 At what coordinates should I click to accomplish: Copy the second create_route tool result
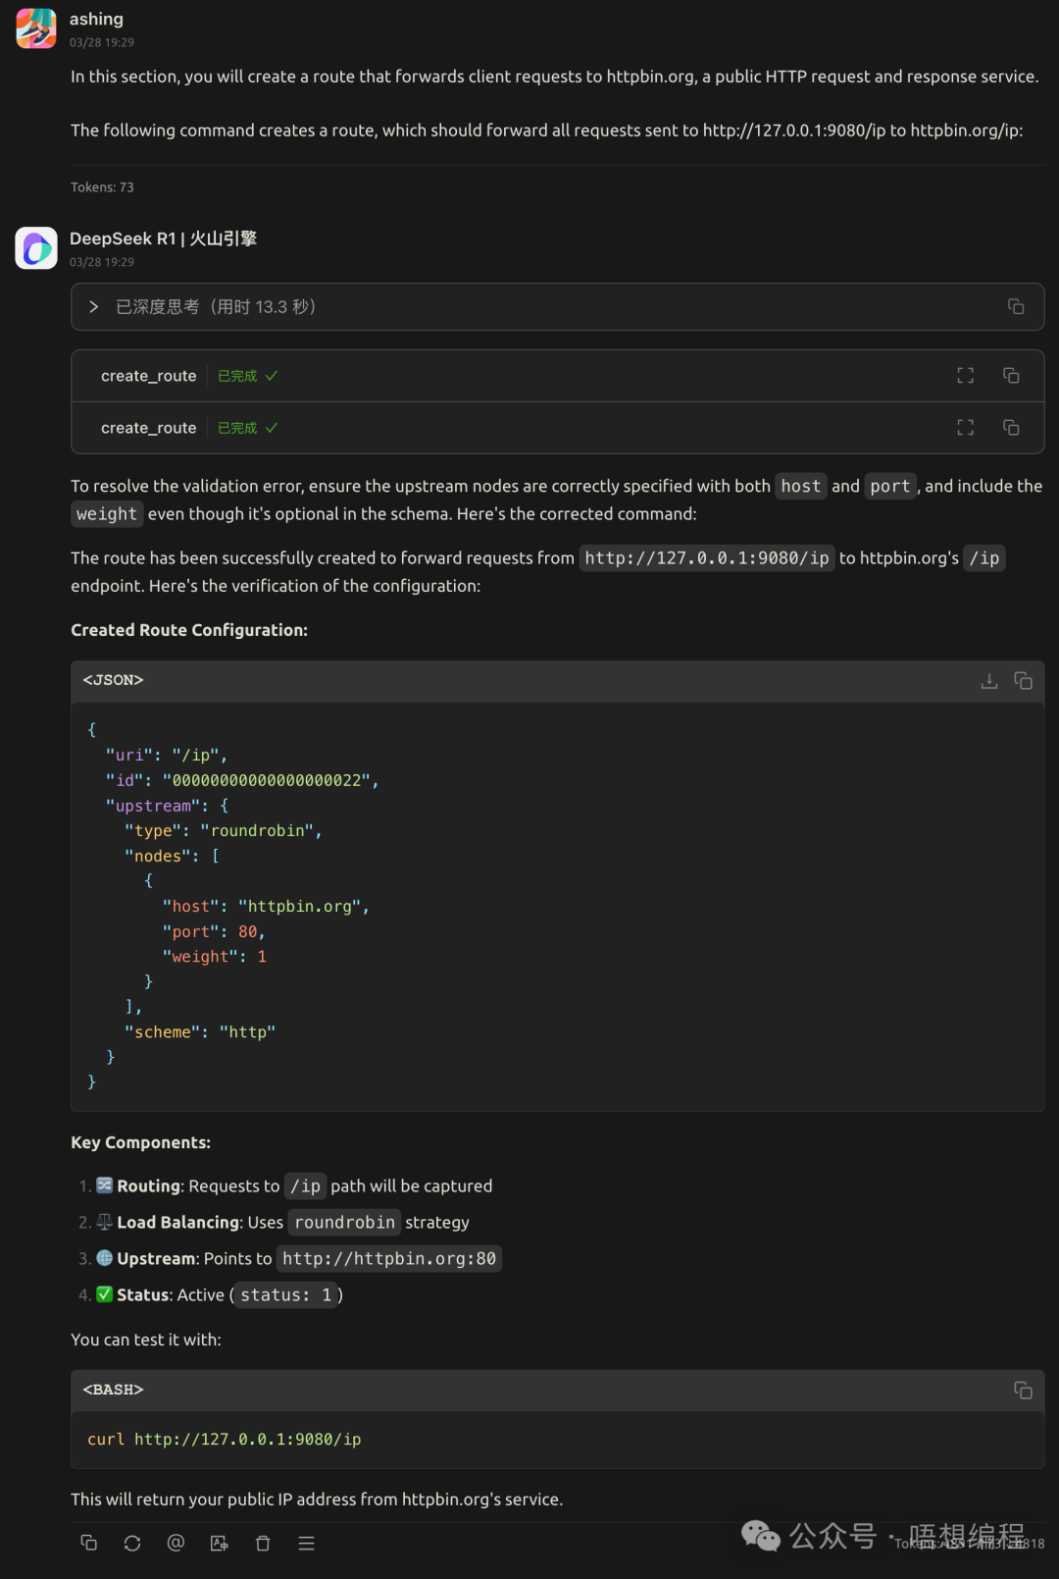[1011, 428]
